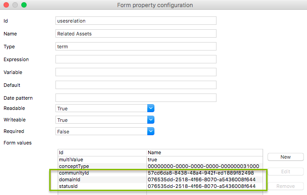Select the communityId row
This screenshot has height=195, width=307.
pyautogui.click(x=102, y=172)
